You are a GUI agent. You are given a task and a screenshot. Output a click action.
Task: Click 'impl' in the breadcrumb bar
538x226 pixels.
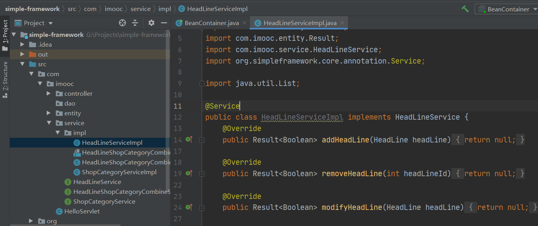click(x=165, y=9)
